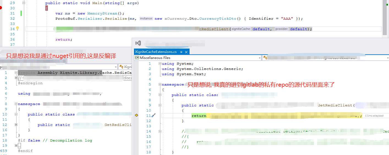Click 'using System.Text;' on line 3

point(184,74)
